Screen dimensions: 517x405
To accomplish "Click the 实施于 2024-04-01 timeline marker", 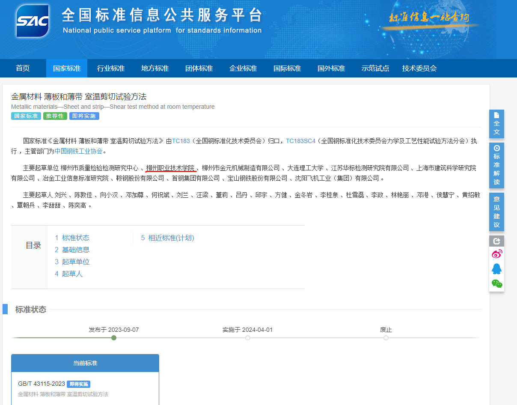I will (x=248, y=338).
